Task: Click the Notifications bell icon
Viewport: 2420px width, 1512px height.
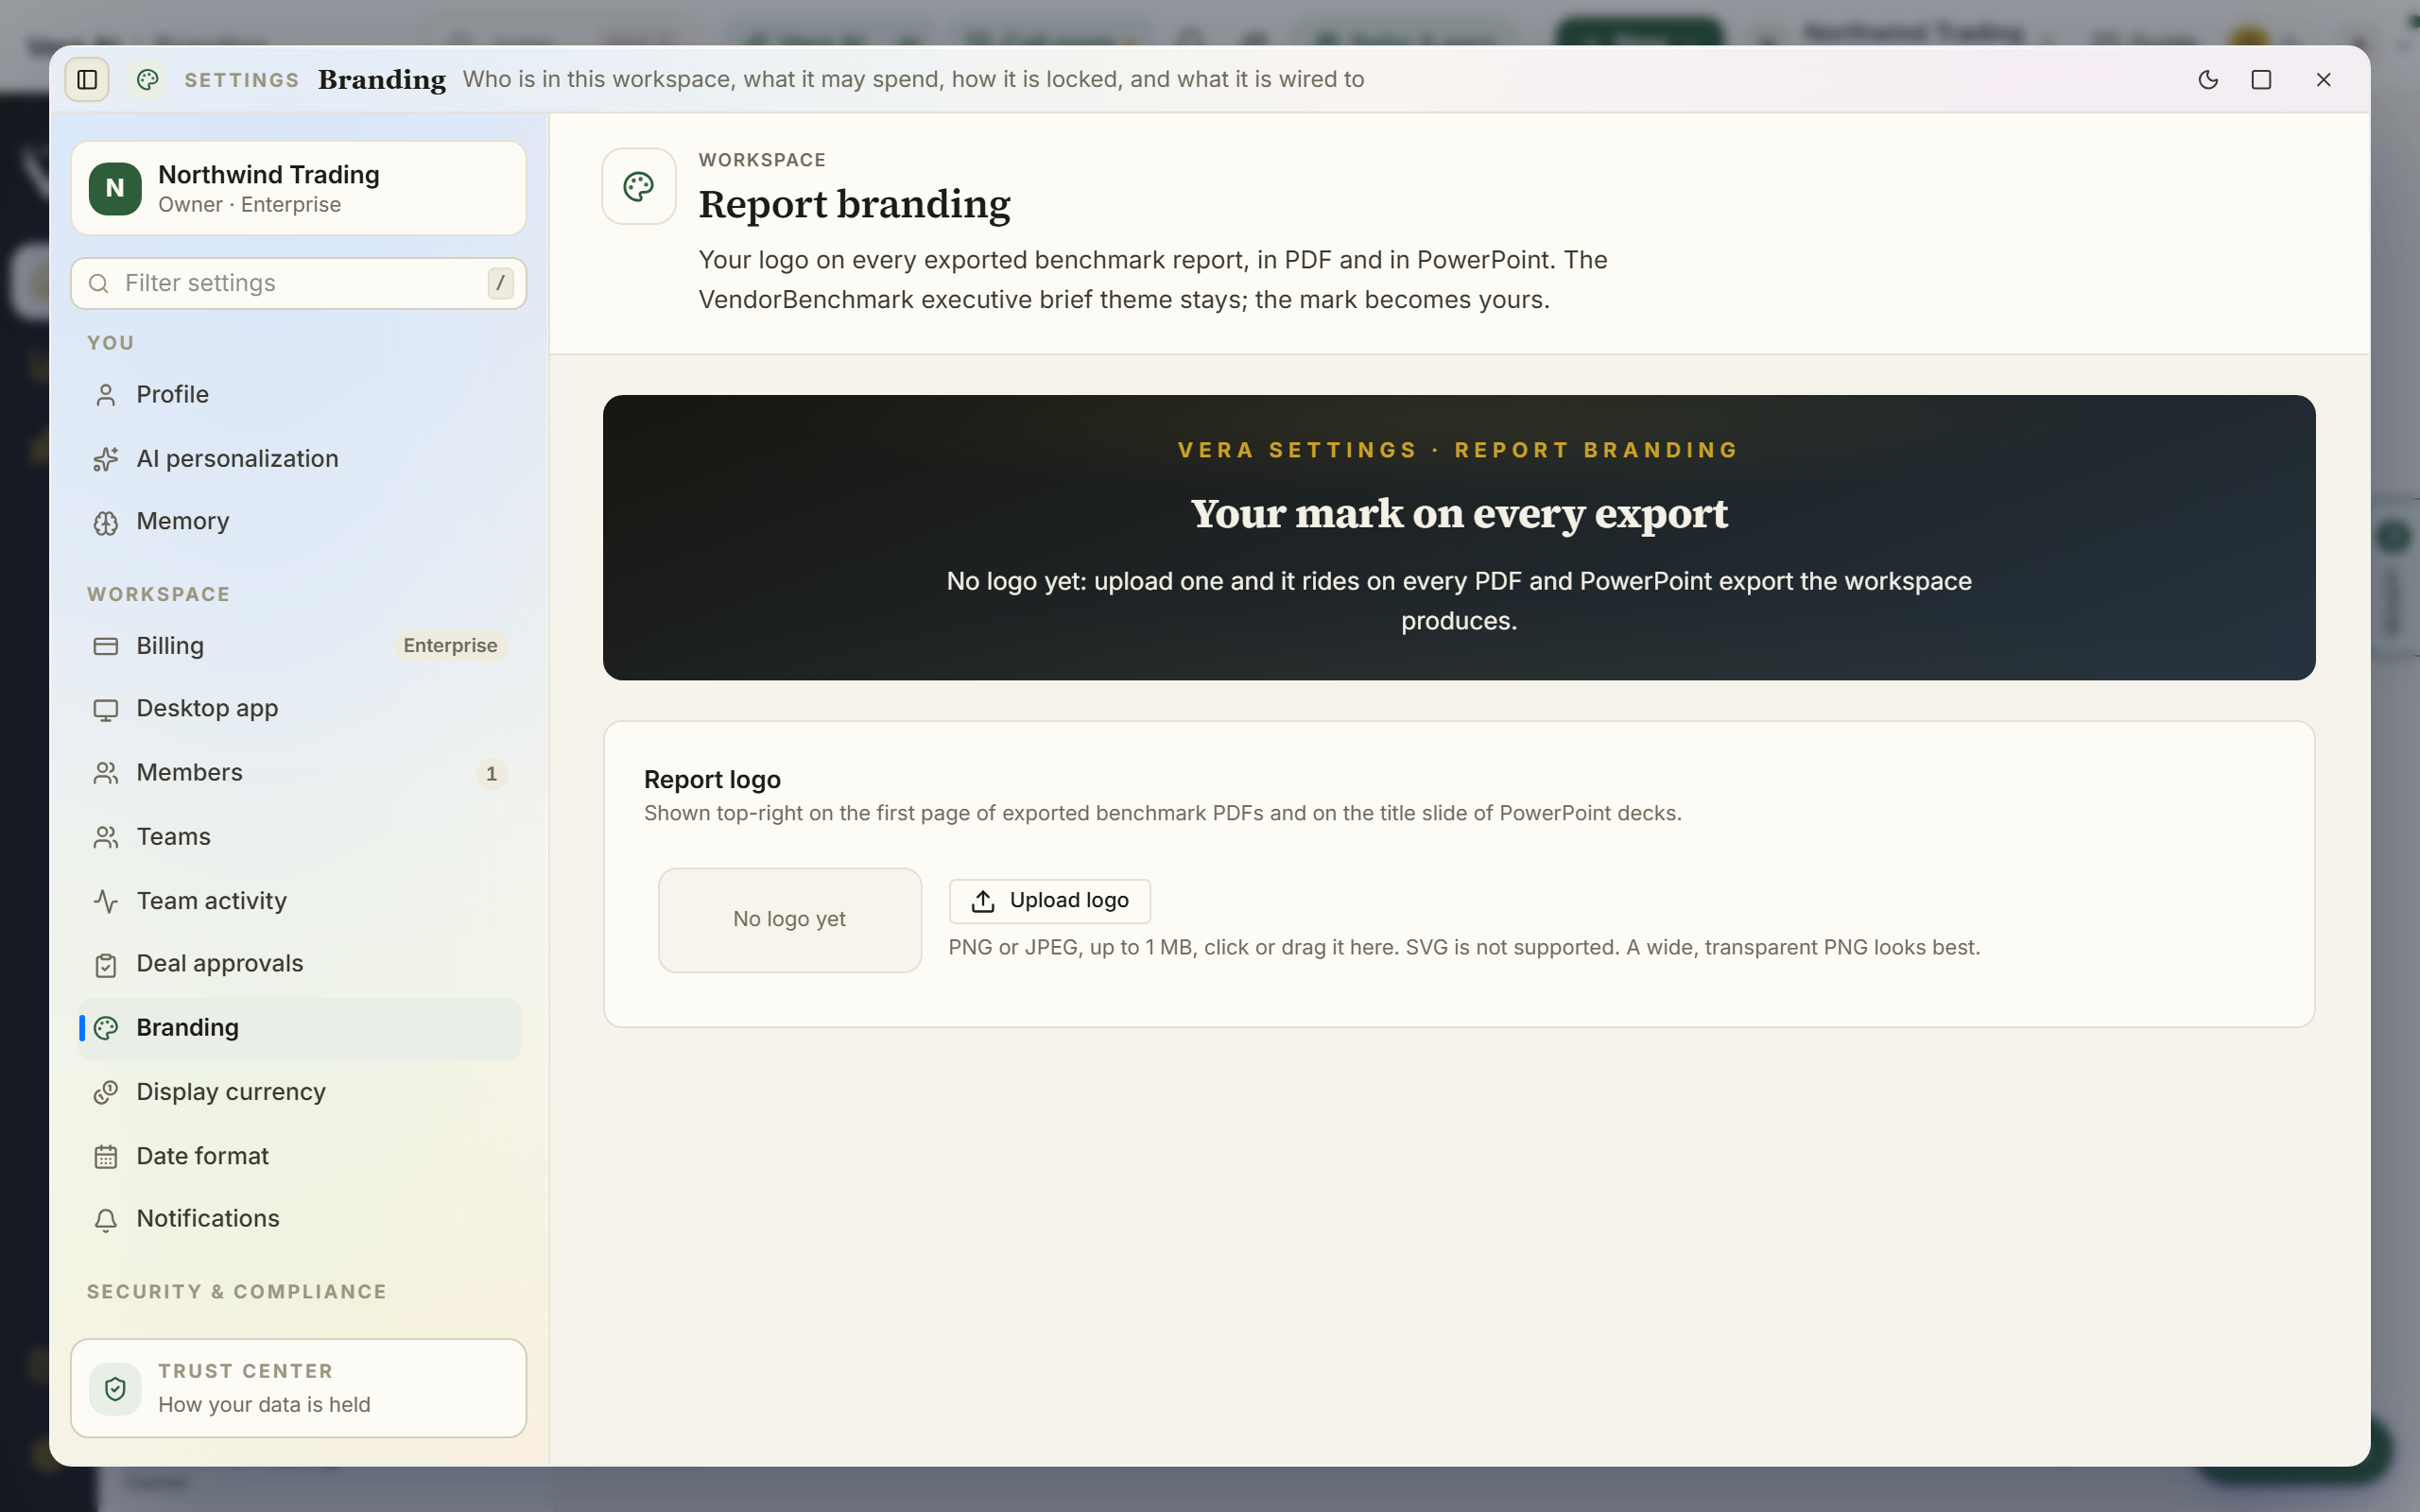Action: [106, 1220]
